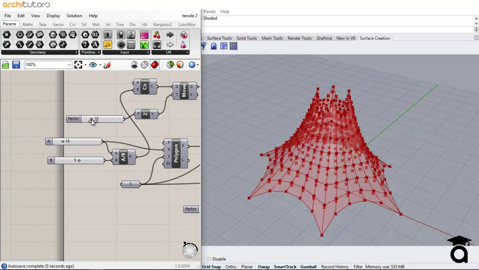This screenshot has width=479, height=270.
Task: Open the Rhino Panels menu
Action: click(210, 12)
